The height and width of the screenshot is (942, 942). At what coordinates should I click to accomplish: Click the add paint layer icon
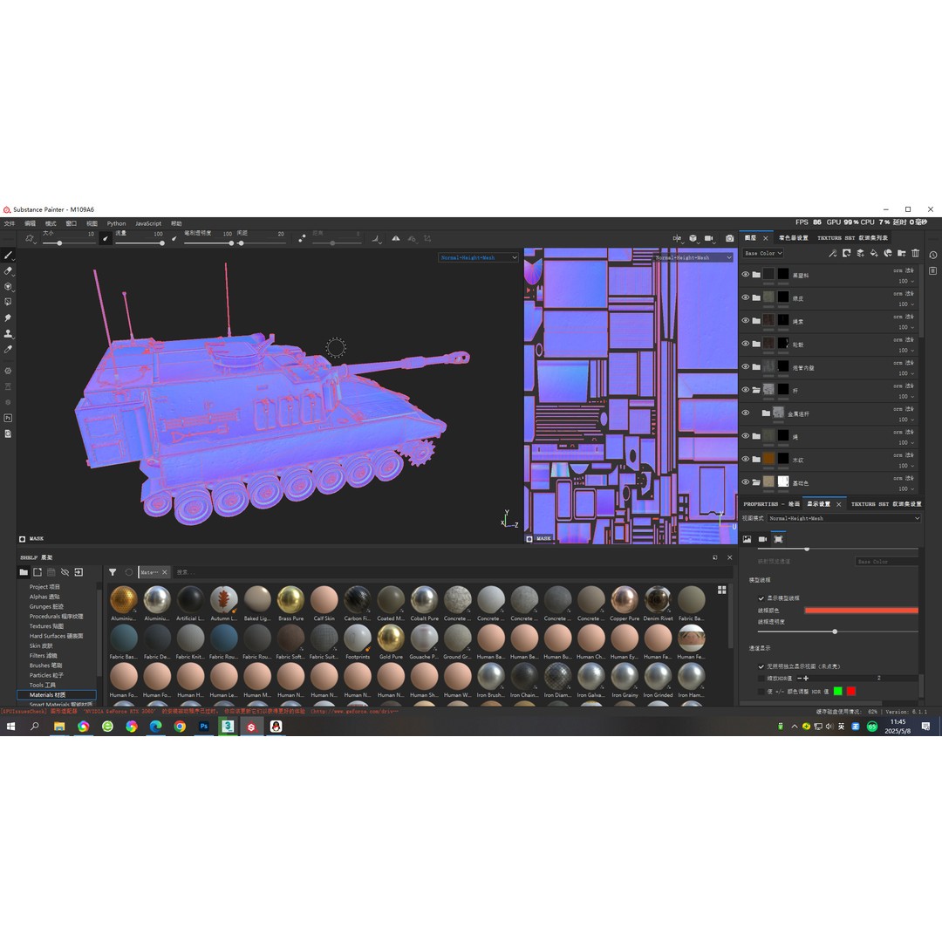coord(860,254)
